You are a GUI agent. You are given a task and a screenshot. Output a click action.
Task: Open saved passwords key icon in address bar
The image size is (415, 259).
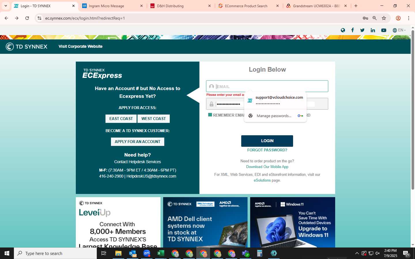[365, 18]
